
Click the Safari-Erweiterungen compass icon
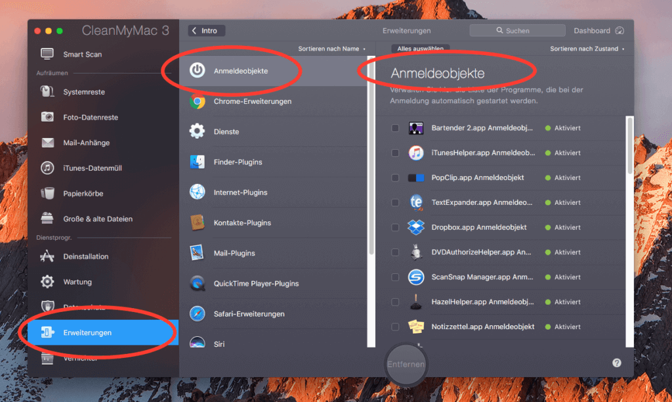197,313
